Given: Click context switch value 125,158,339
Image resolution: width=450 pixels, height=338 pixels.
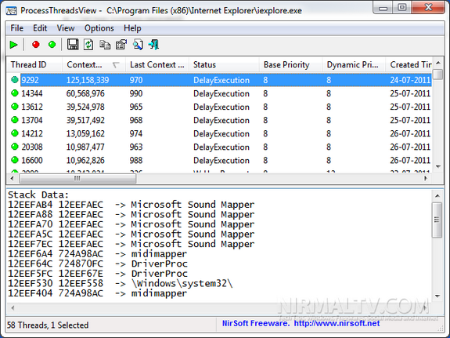Looking at the screenshot, I should tap(88, 80).
